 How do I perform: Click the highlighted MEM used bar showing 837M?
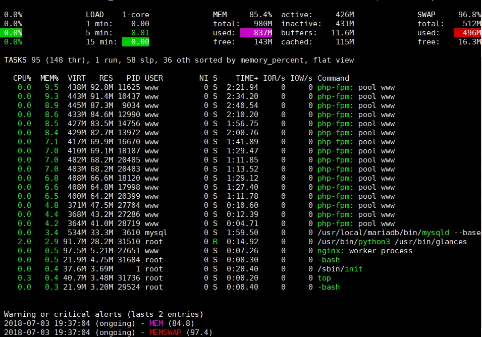(x=257, y=33)
